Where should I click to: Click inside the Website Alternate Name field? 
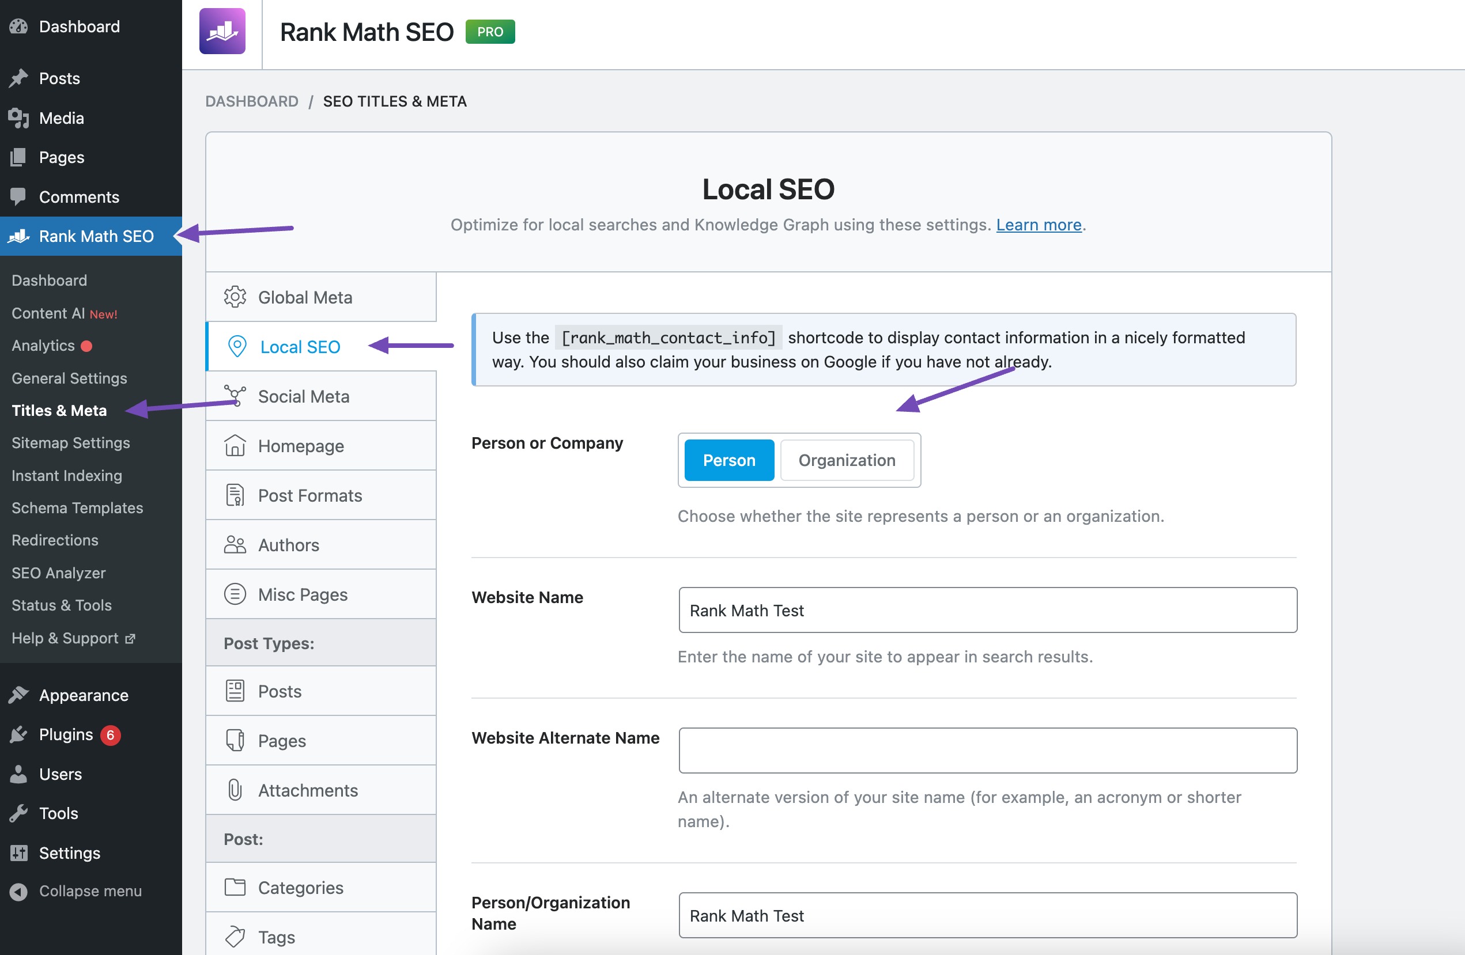tap(987, 750)
